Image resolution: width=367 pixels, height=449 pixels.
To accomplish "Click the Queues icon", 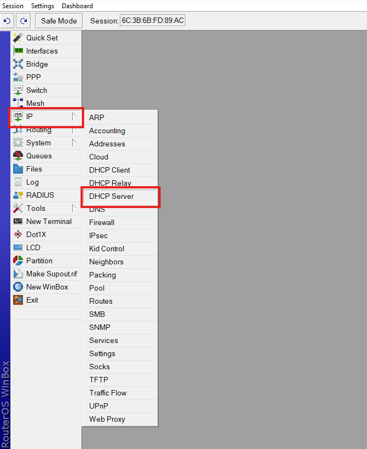I will click(x=18, y=156).
